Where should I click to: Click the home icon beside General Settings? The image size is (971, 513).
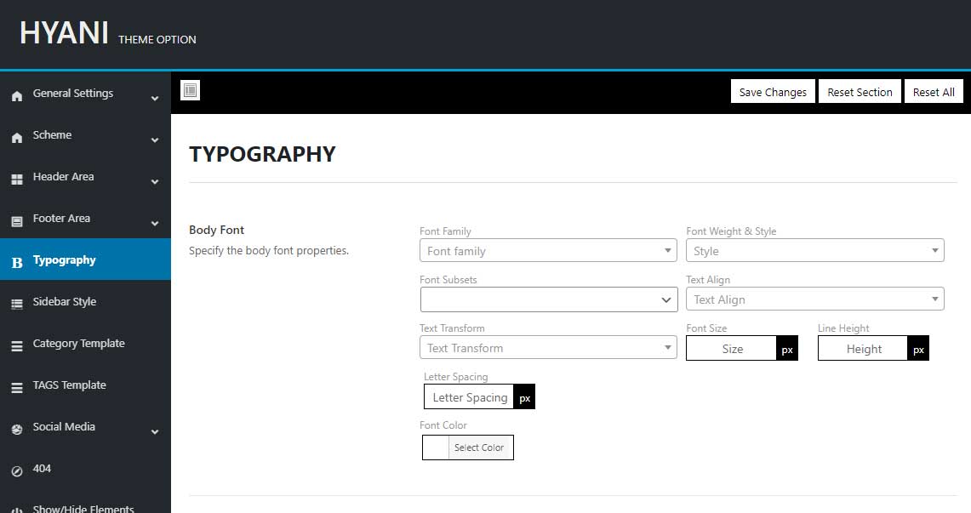pos(17,96)
